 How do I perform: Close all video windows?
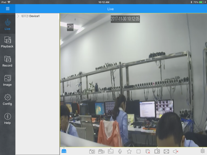[148, 151]
